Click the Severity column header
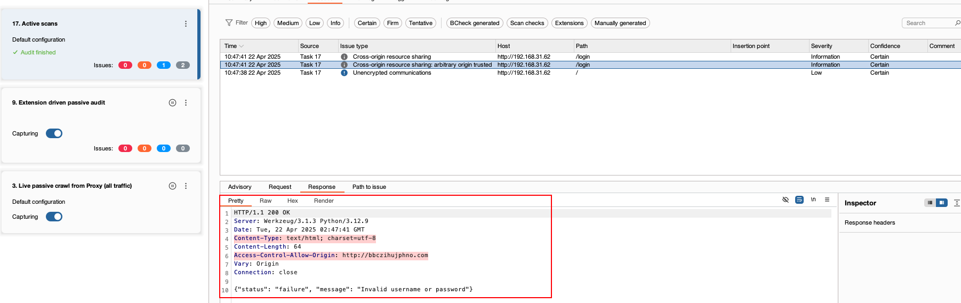Viewport: 961px width, 303px height. click(838, 46)
